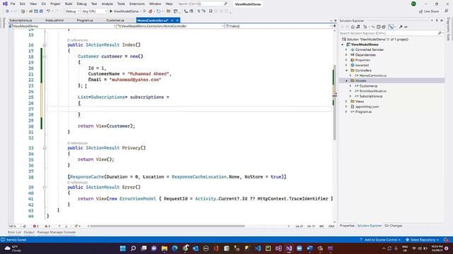
Task: Select the Models folder
Action: [360, 81]
